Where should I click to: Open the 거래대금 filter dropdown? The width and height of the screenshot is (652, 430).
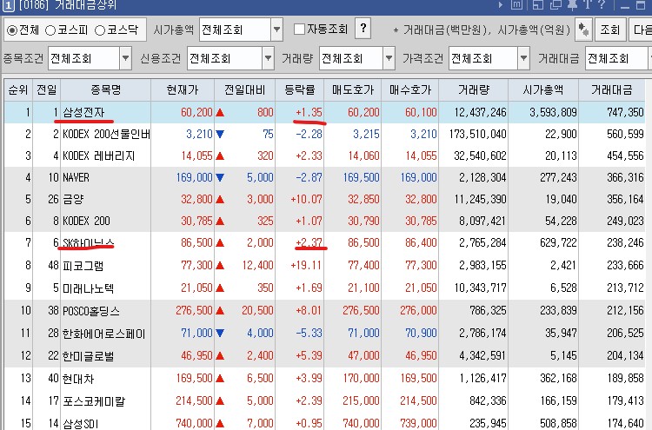pos(616,58)
